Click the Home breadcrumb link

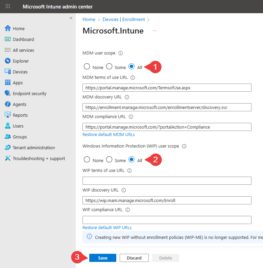89,20
